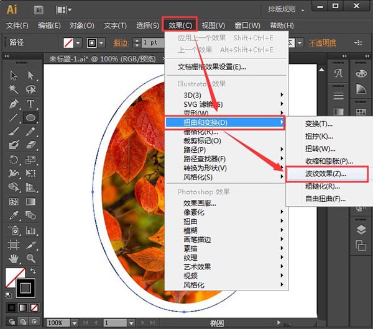Select the Eyedropper tool
This screenshot has height=329, width=373.
coord(14,215)
